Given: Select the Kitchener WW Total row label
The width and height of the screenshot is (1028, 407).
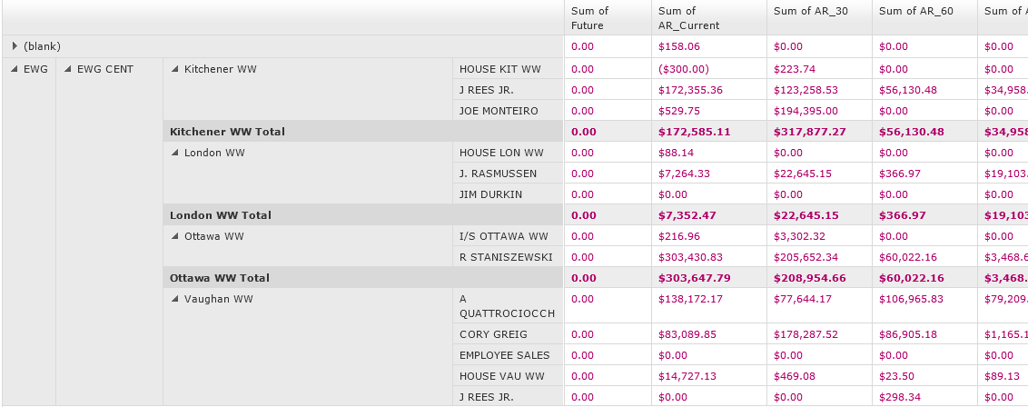Looking at the screenshot, I should point(227,132).
